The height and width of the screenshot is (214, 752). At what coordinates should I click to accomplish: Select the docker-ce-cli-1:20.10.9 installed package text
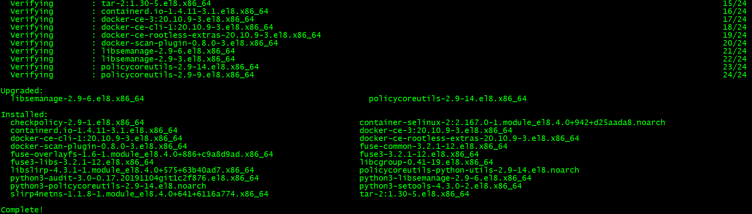pos(96,139)
